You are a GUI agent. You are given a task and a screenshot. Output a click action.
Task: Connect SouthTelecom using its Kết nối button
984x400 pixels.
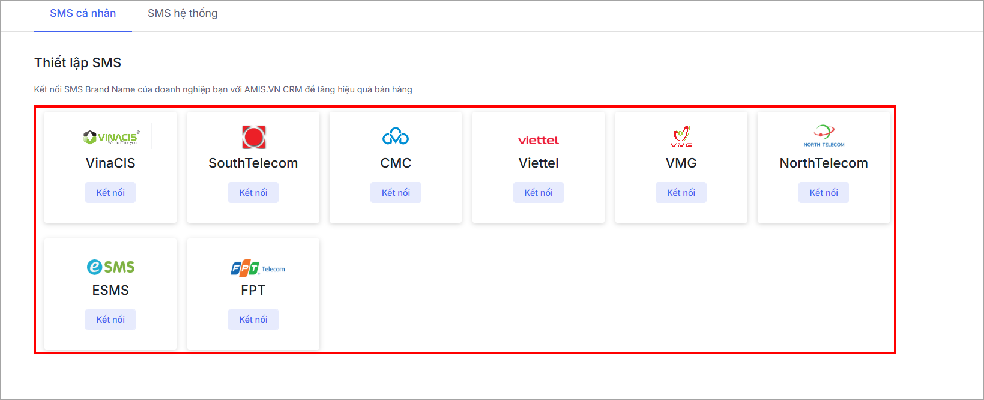click(253, 193)
